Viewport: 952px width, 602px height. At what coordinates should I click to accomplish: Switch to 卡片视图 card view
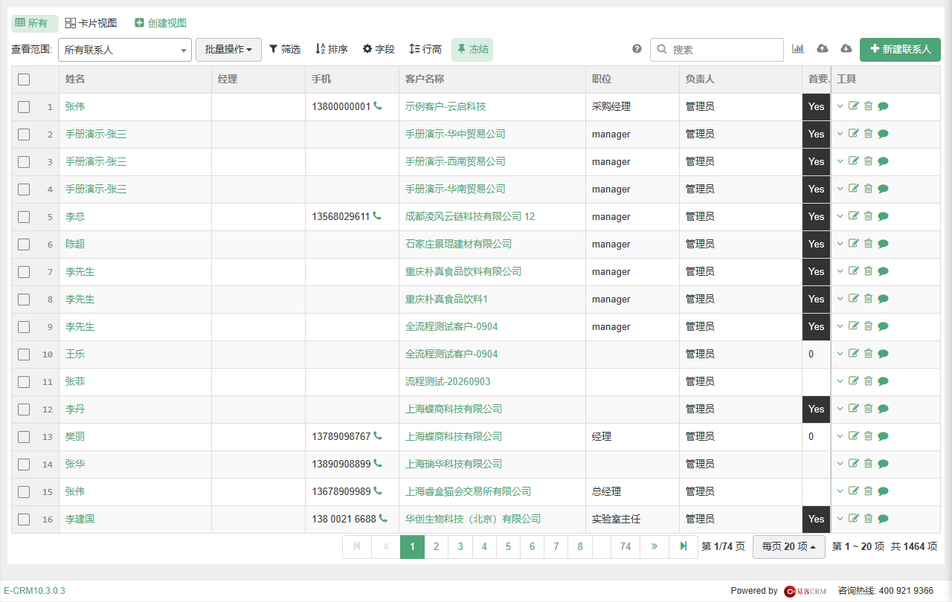[x=91, y=23]
